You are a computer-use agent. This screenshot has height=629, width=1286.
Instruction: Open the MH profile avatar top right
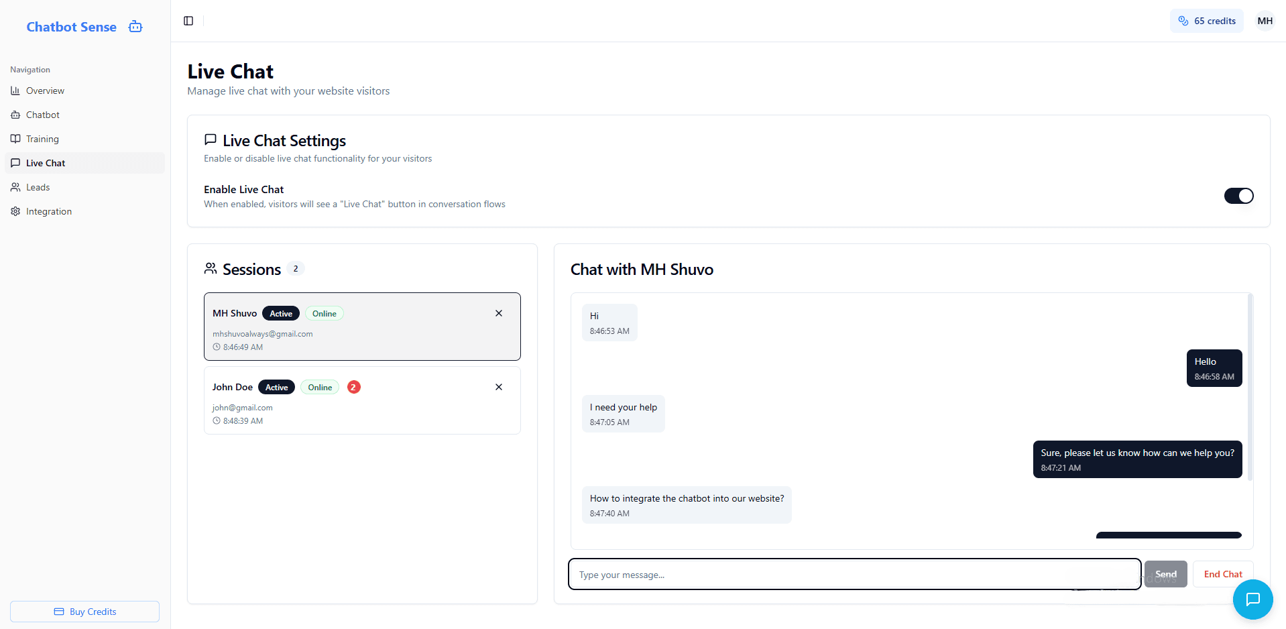tap(1265, 21)
